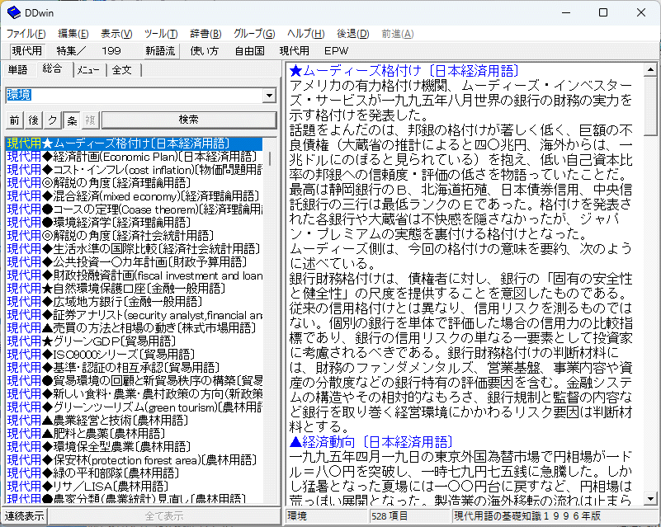Switch to the 単語 word tab
The height and width of the screenshot is (527, 661).
[x=17, y=70]
